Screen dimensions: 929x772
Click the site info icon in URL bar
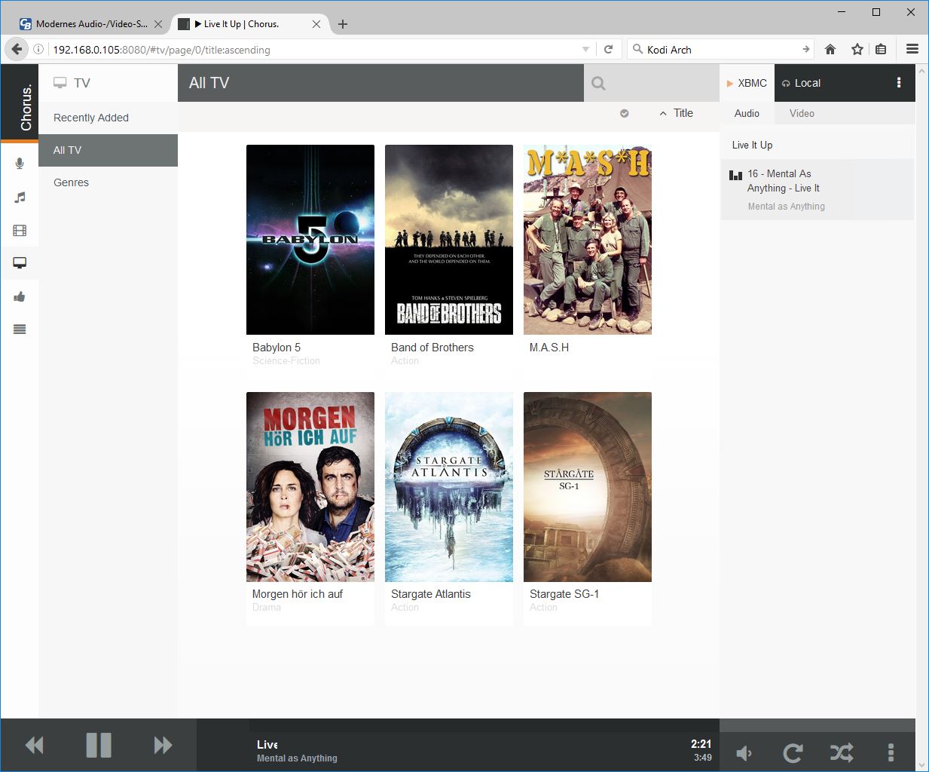pos(38,50)
